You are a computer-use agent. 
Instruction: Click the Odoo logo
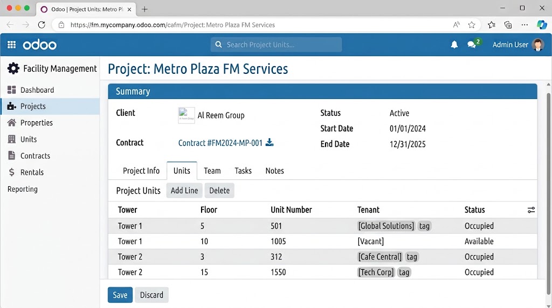pos(39,45)
